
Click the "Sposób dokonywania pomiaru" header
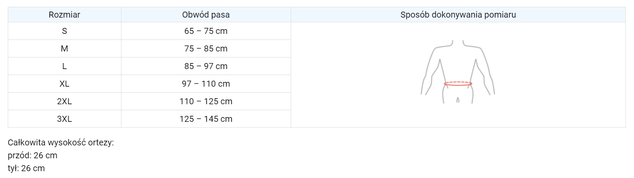pos(458,15)
